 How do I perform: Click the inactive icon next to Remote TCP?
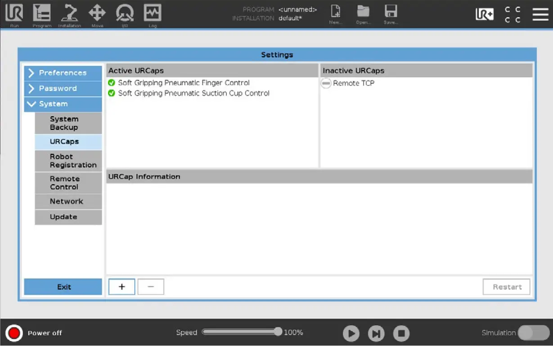pyautogui.click(x=326, y=83)
